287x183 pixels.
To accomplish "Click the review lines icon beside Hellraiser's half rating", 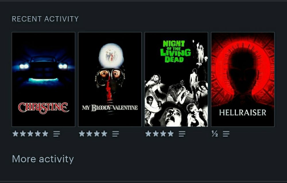I will click(x=226, y=134).
